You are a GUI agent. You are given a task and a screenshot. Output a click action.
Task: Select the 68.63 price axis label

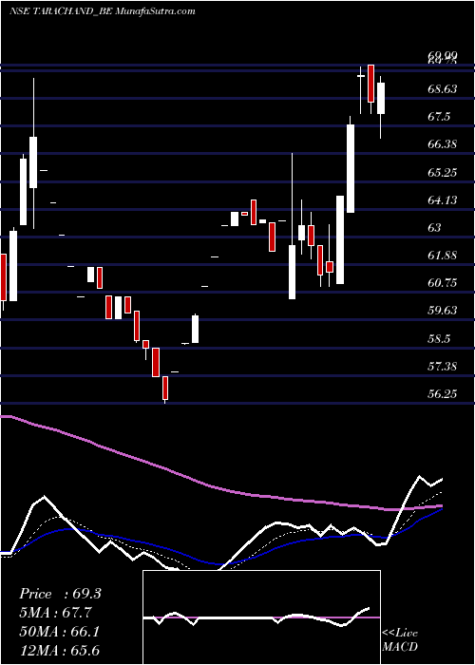(x=442, y=88)
